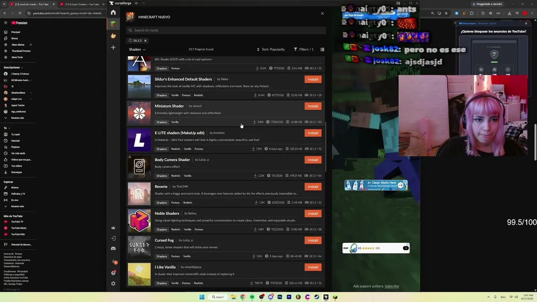Close the Malwarebytes Browser Guard popup

tap(526, 23)
